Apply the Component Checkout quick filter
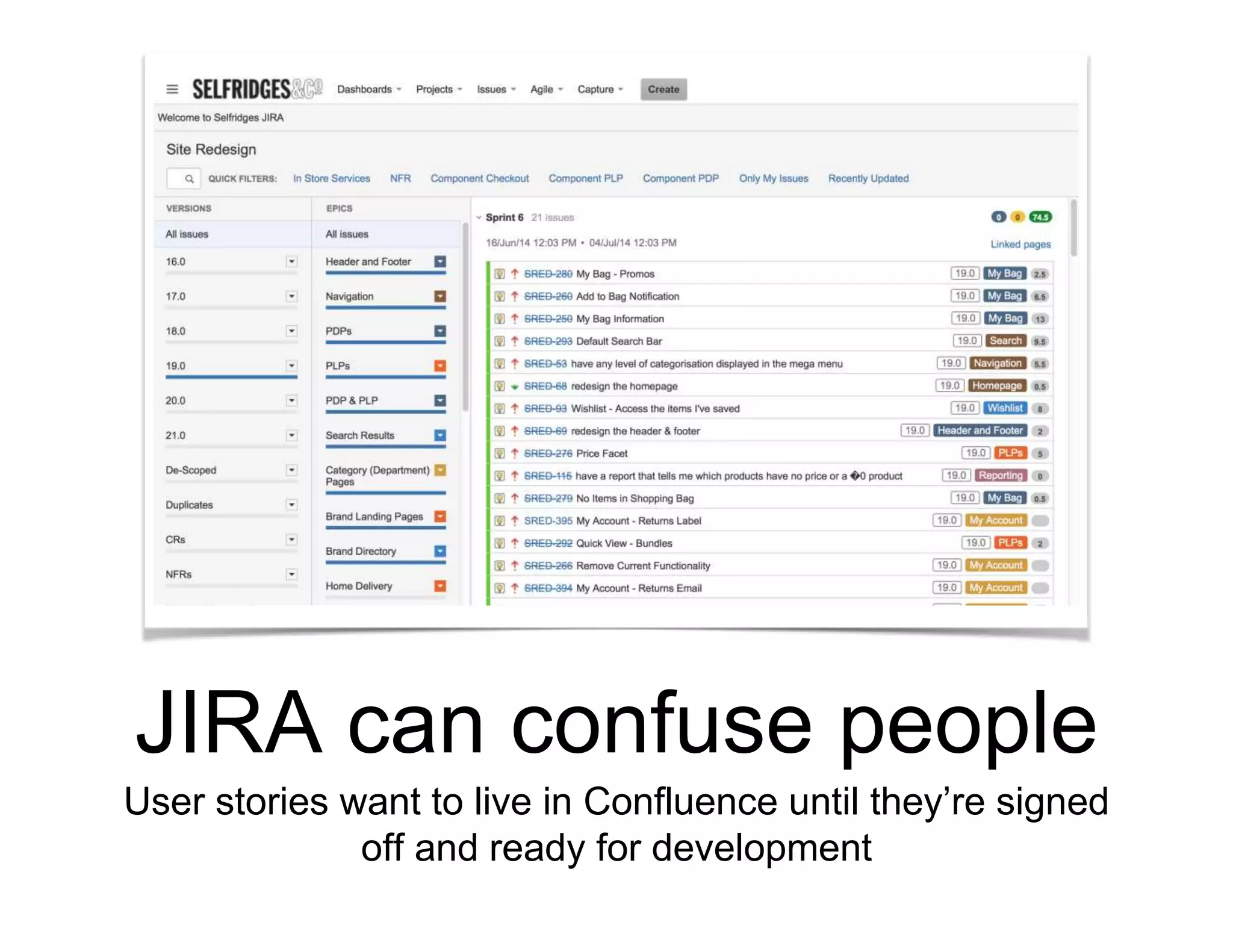Viewport: 1233px width, 925px height. click(x=479, y=178)
